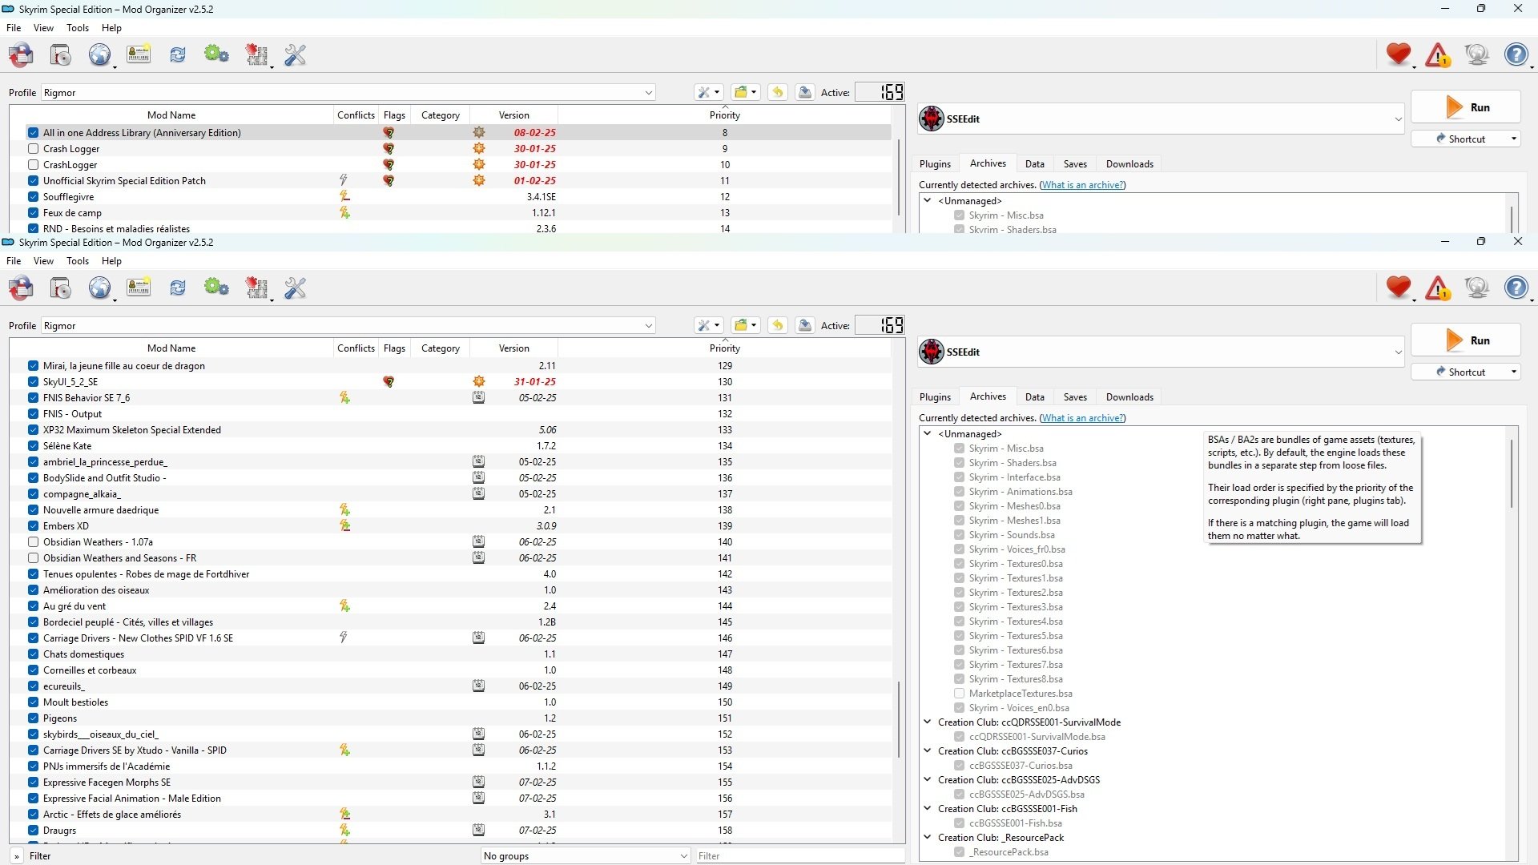Click 'What is an archive?' link in background window
The width and height of the screenshot is (1538, 865).
coord(1082,185)
